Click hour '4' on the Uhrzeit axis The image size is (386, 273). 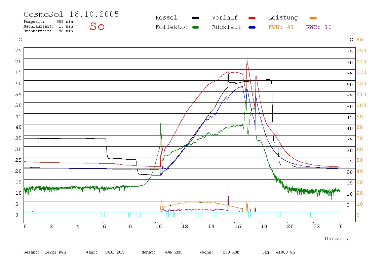coord(78,226)
